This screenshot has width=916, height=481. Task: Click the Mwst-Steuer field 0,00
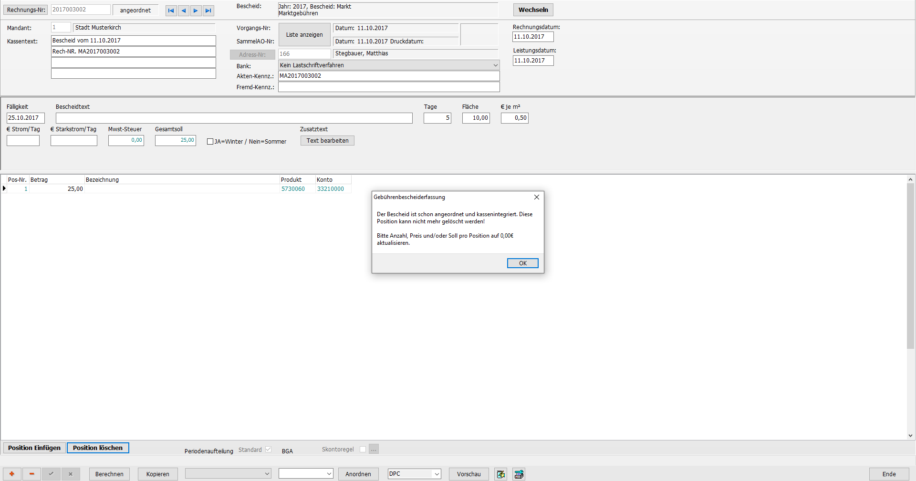(126, 140)
